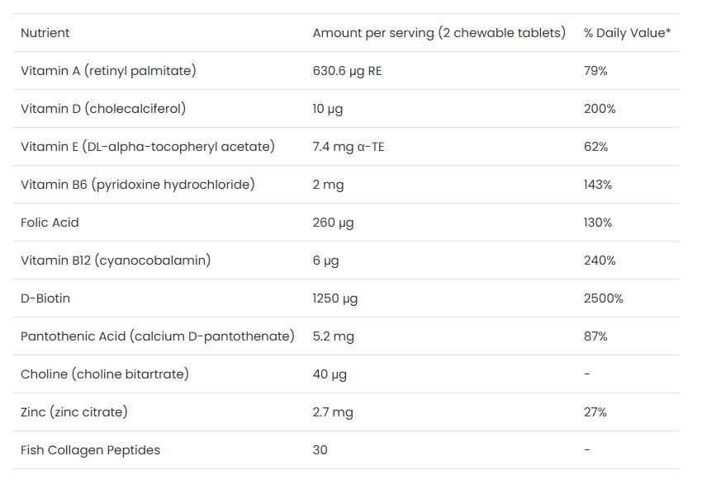Click the 2500% daily value for D-Biotin
The width and height of the screenshot is (702, 498).
[x=603, y=298]
